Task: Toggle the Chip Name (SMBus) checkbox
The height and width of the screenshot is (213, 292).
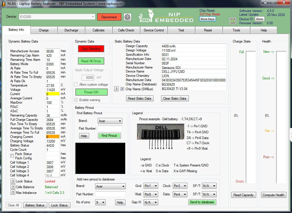Action: [122, 89]
